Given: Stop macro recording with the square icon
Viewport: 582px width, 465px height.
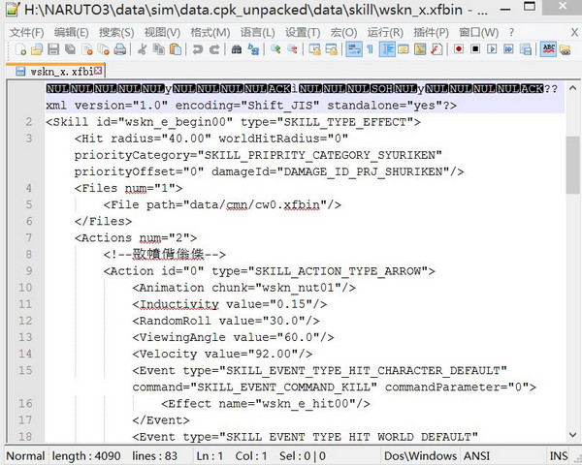Looking at the screenshot, I should point(475,49).
